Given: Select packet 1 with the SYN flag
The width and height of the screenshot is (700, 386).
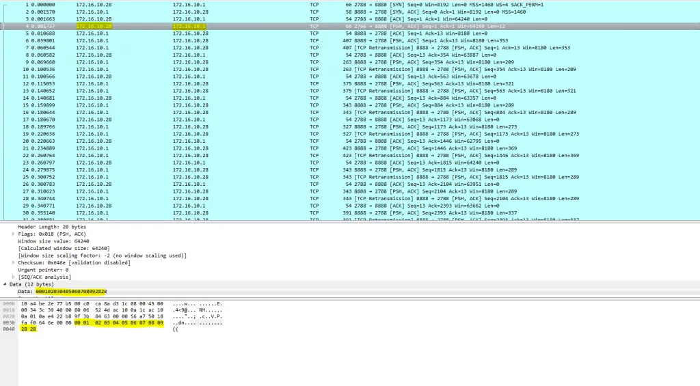Looking at the screenshot, I should pyautogui.click(x=350, y=5).
